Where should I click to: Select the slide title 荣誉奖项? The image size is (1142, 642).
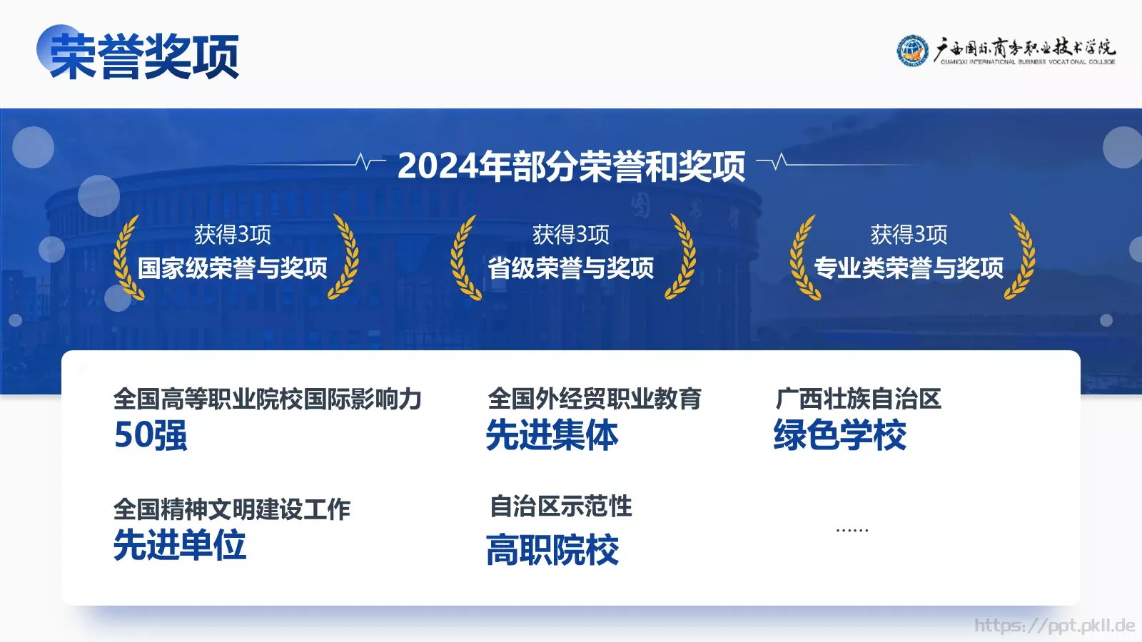[x=144, y=56]
